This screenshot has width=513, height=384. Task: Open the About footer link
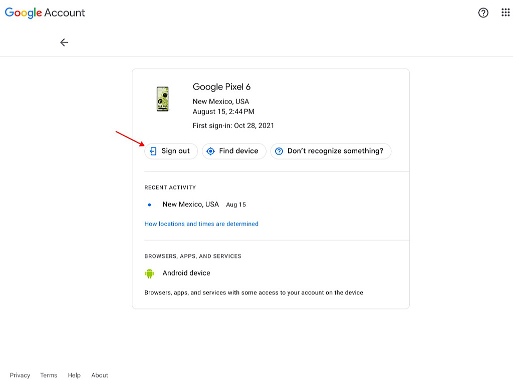100,375
